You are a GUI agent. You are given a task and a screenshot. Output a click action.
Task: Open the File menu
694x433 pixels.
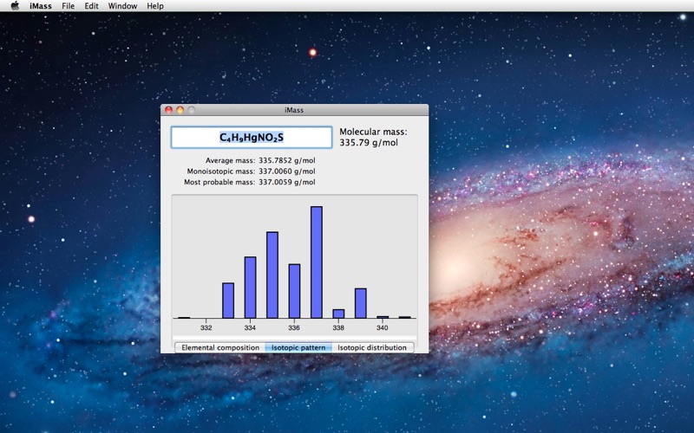tap(68, 6)
